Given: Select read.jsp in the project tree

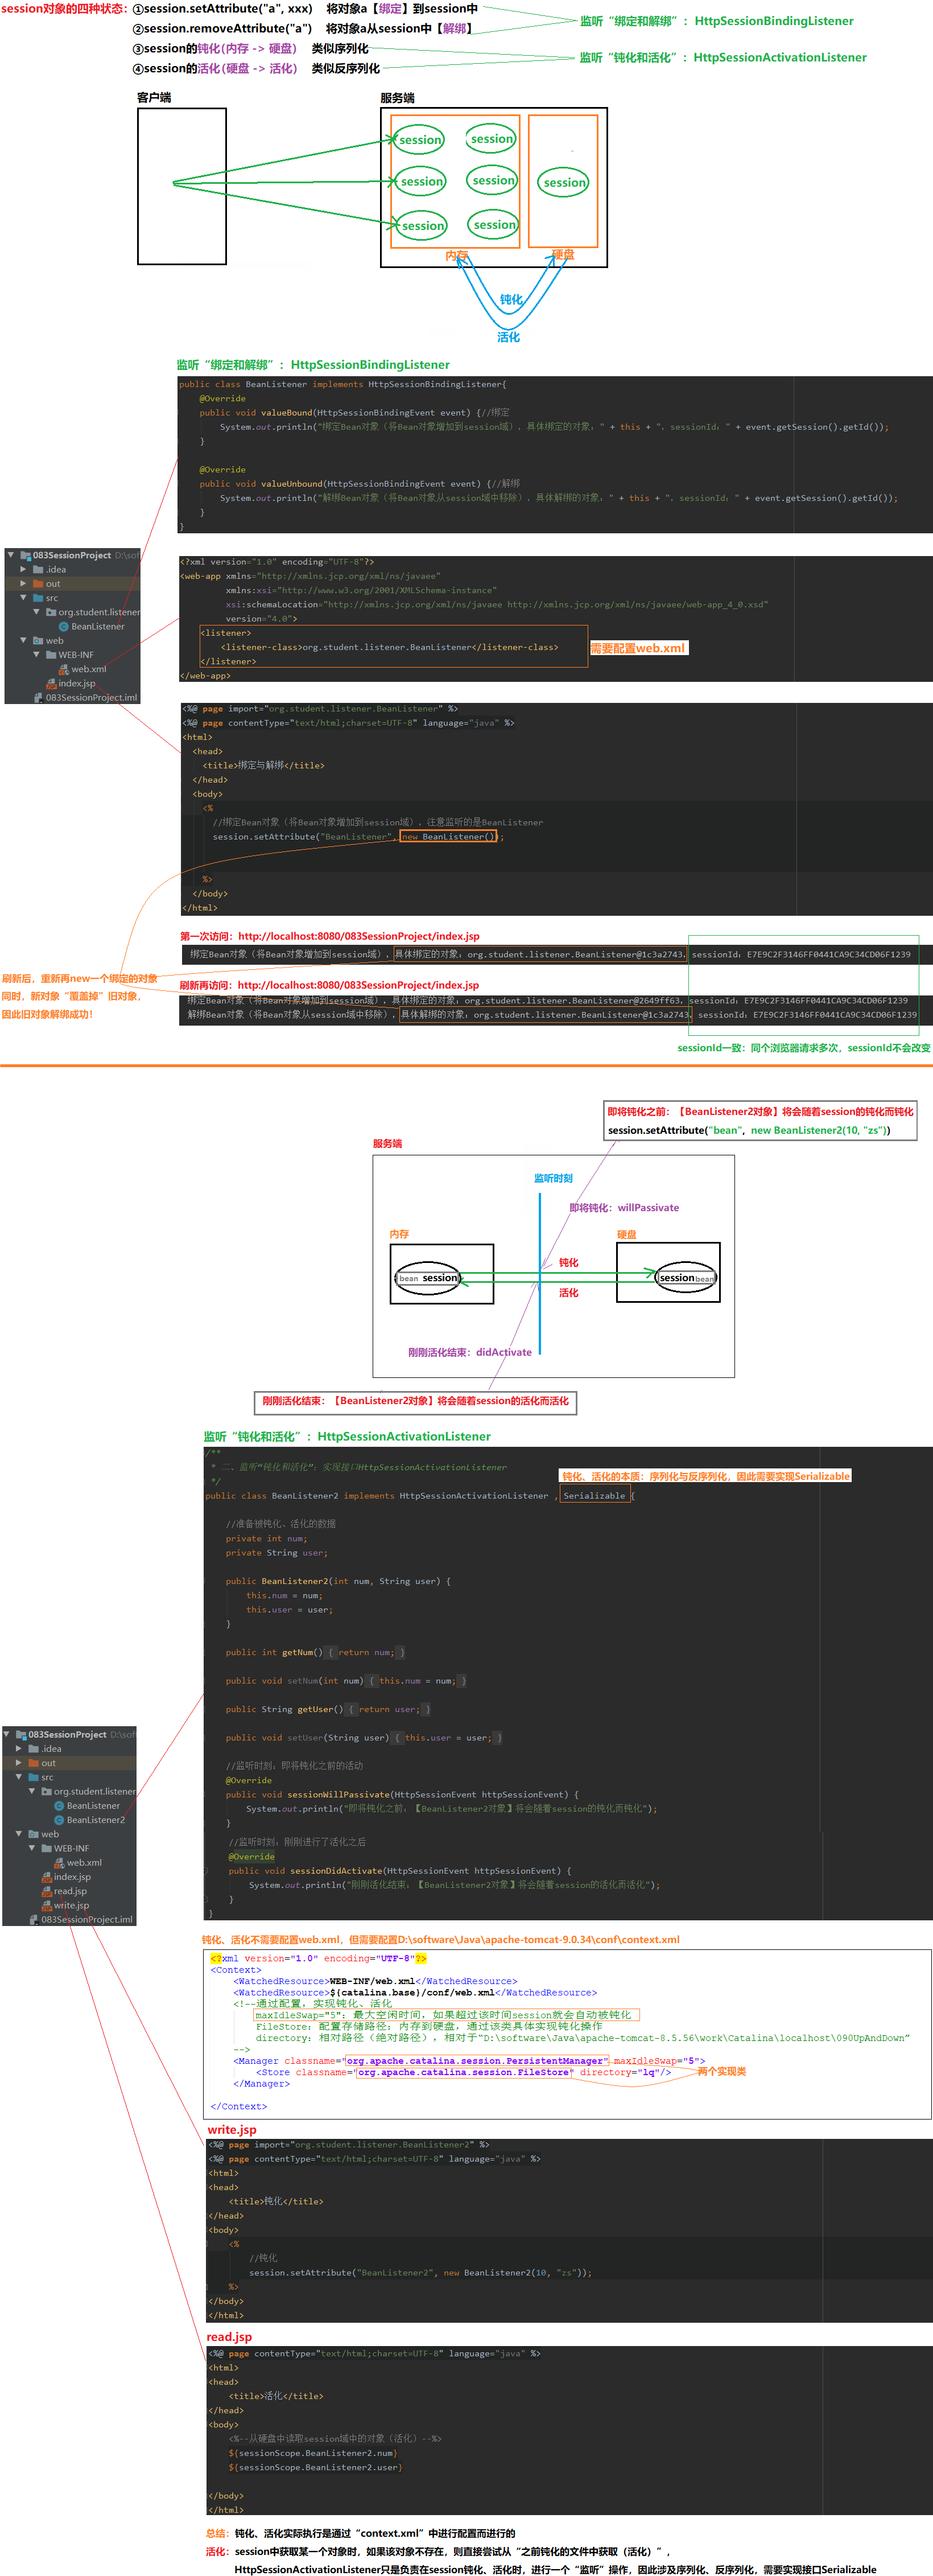Looking at the screenshot, I should [70, 1891].
